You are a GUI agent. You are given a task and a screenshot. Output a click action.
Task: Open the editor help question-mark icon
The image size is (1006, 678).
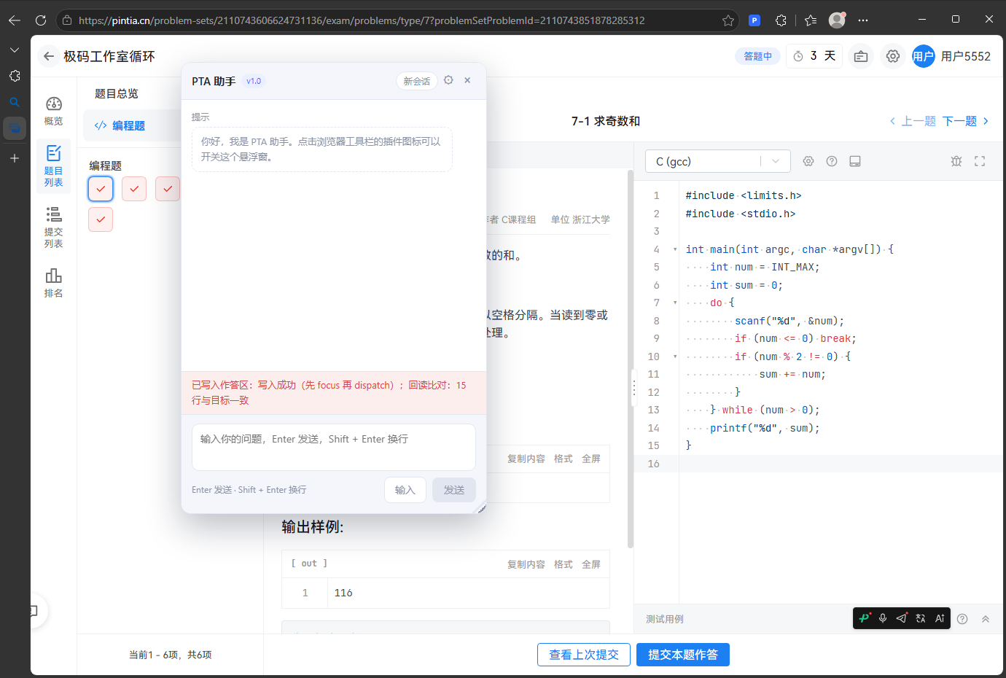click(x=832, y=161)
